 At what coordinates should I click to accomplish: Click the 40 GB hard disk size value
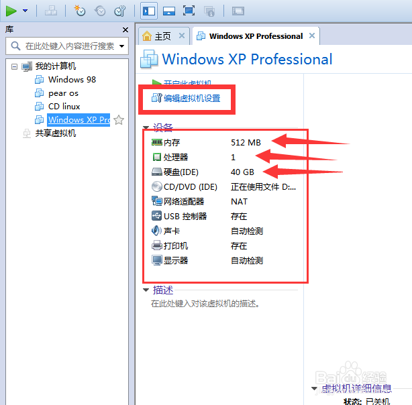coord(242,172)
